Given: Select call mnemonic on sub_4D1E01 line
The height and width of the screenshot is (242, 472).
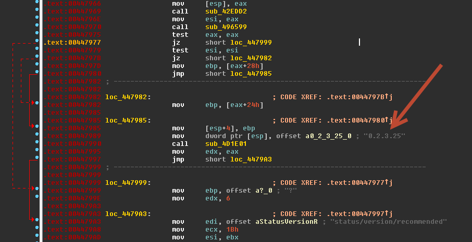Looking at the screenshot, I should click(x=180, y=144).
